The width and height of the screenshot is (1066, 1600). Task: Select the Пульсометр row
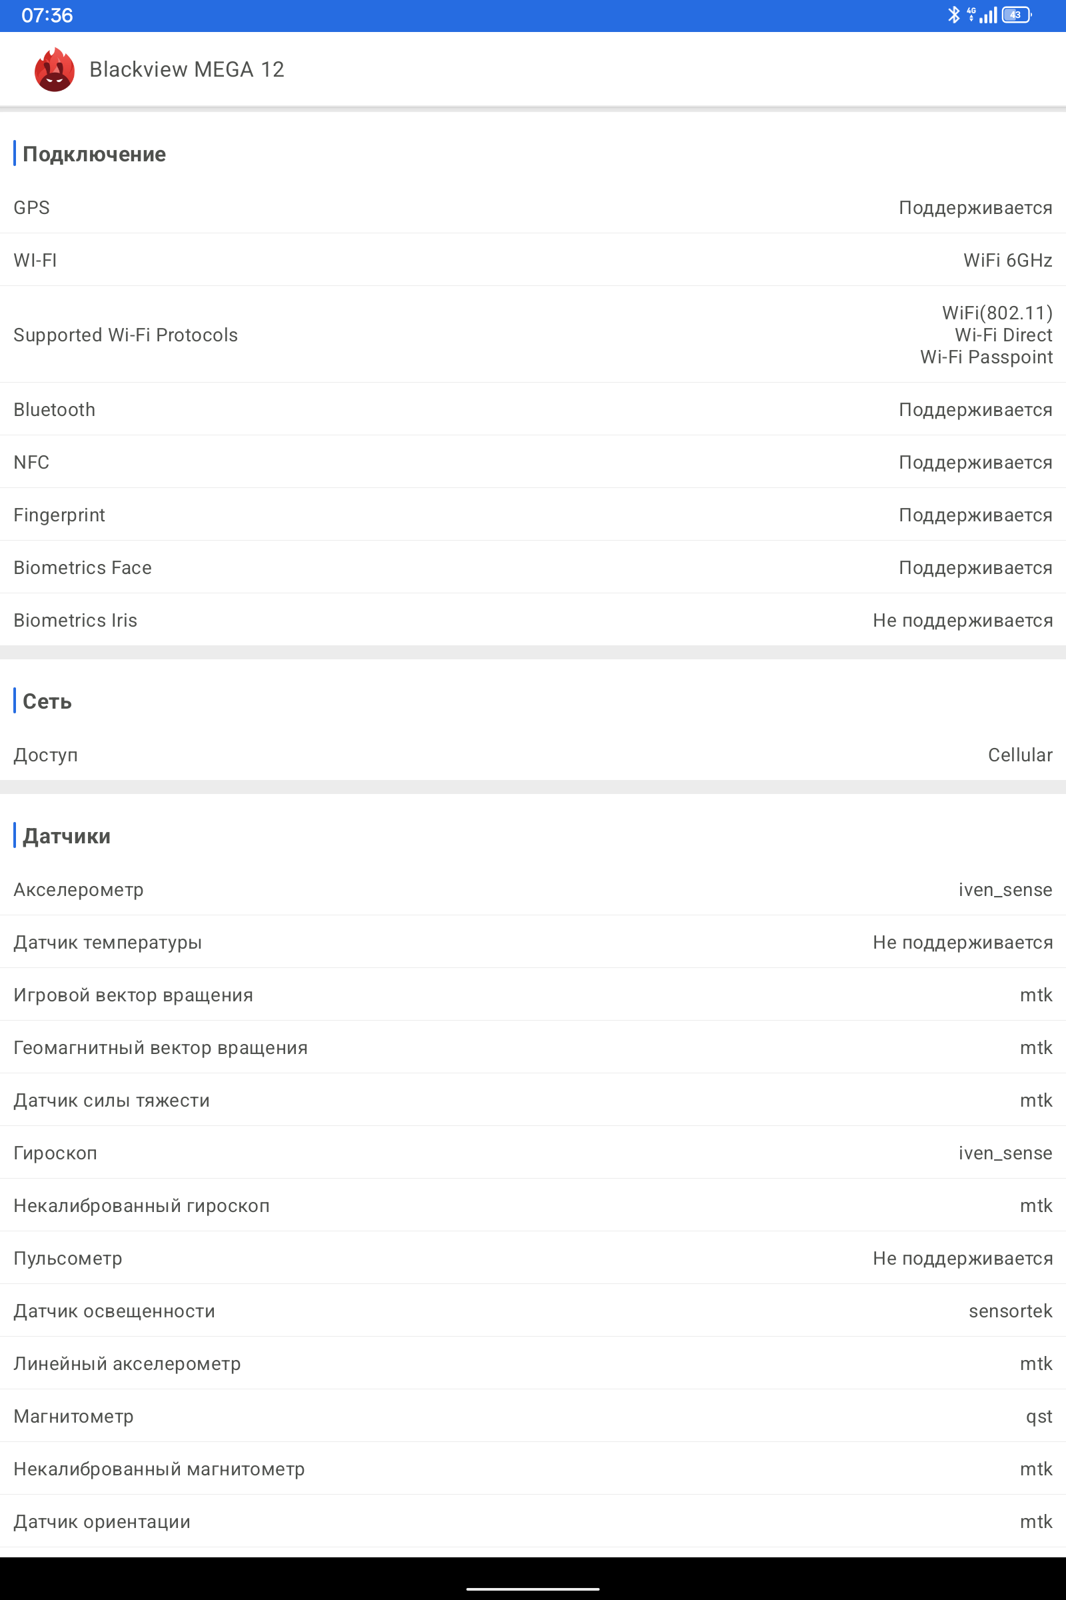click(x=533, y=1258)
